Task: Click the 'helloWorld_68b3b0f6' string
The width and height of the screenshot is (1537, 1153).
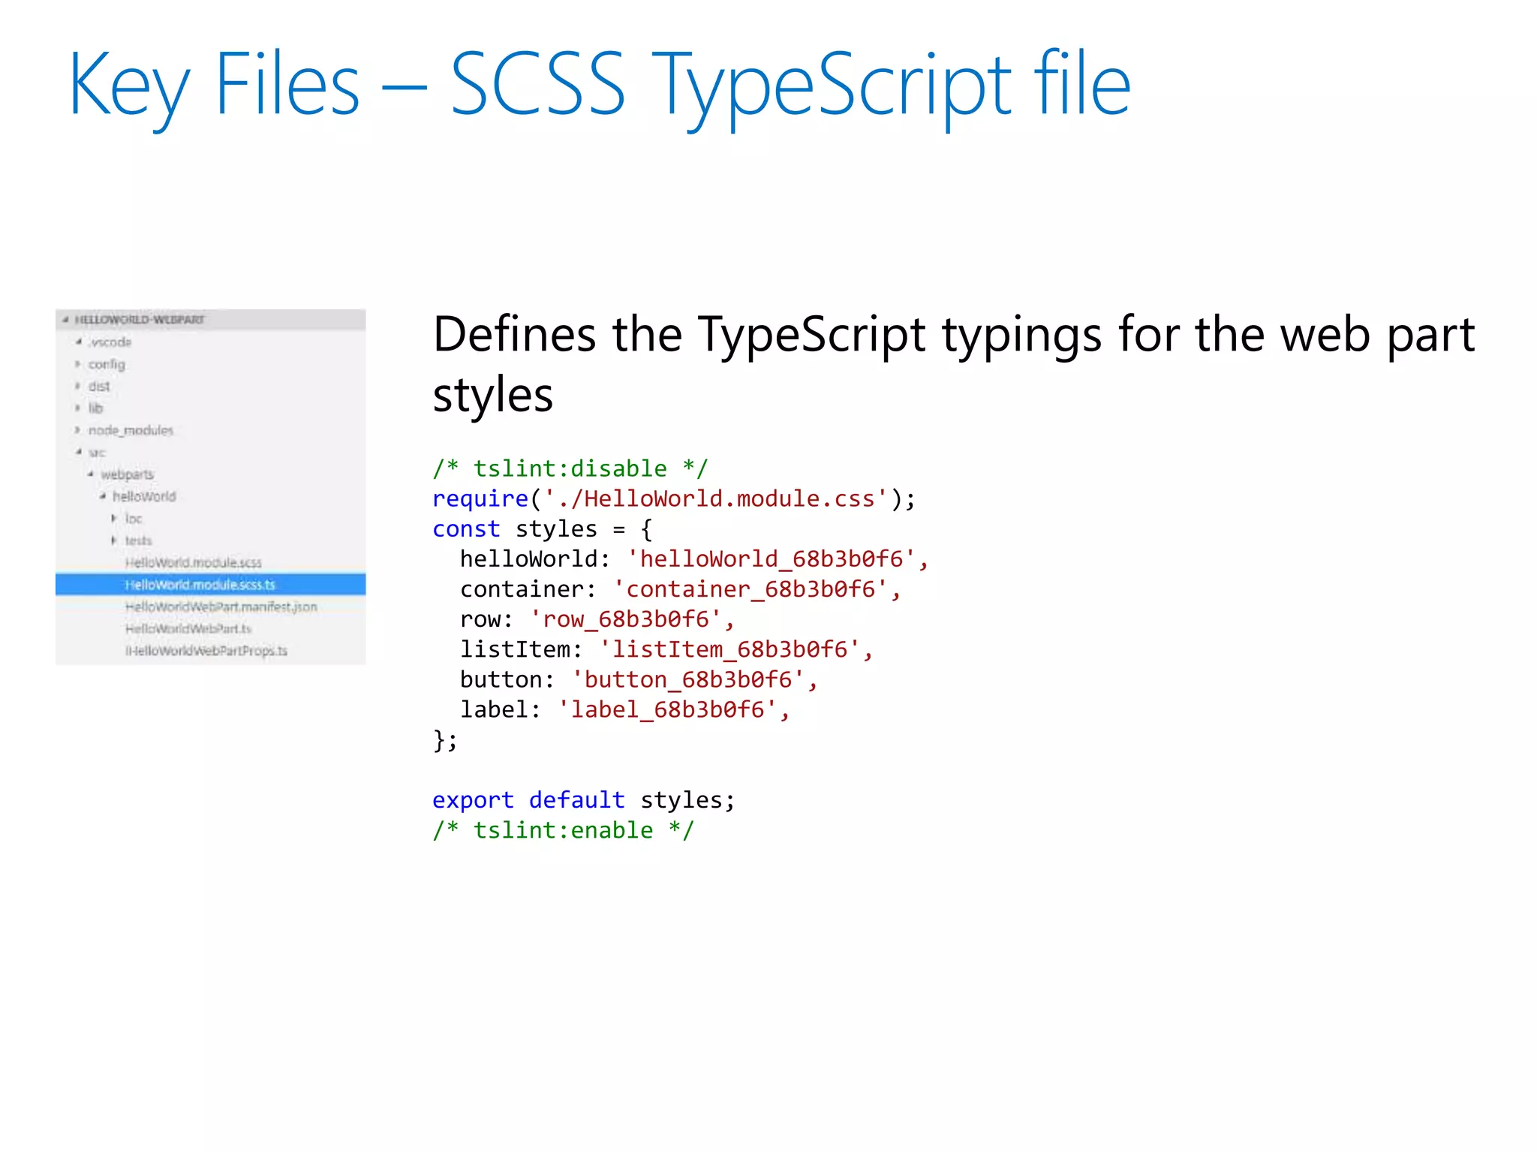Action: pos(772,559)
